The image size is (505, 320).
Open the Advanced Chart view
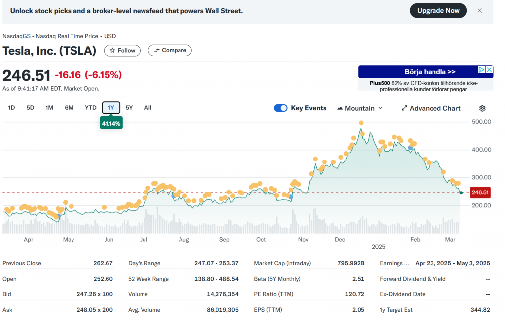pyautogui.click(x=431, y=108)
